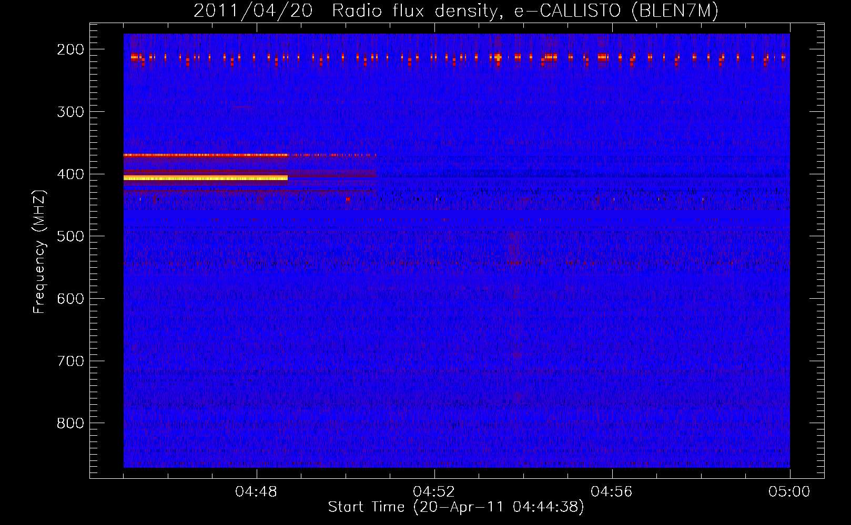Click the 'Start Time (20-Apr-11 04:44:38)' label

456,507
